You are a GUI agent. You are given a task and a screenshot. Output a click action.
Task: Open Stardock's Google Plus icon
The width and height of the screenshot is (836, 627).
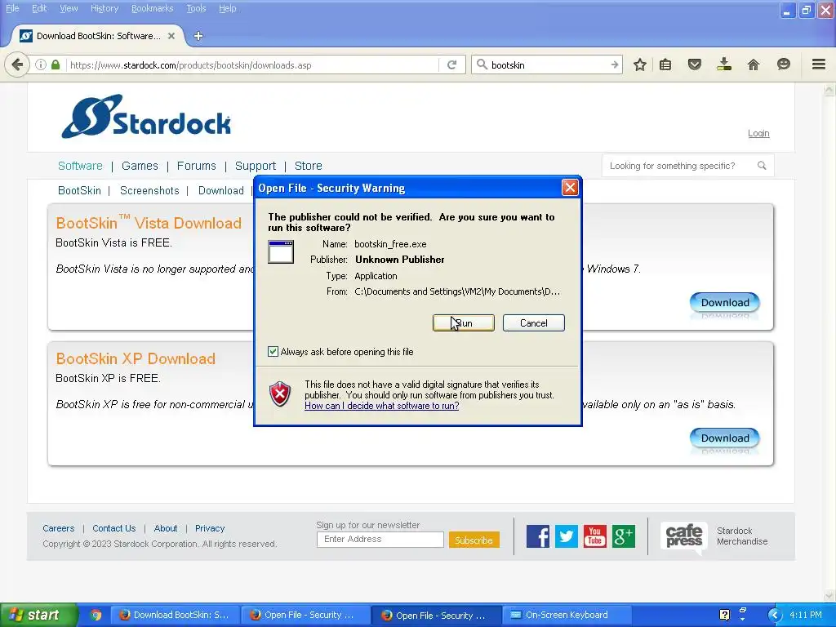[x=623, y=536]
